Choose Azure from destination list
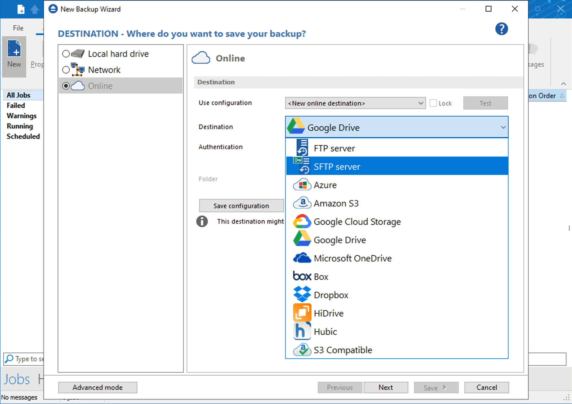This screenshot has height=404, width=572. pos(397,185)
